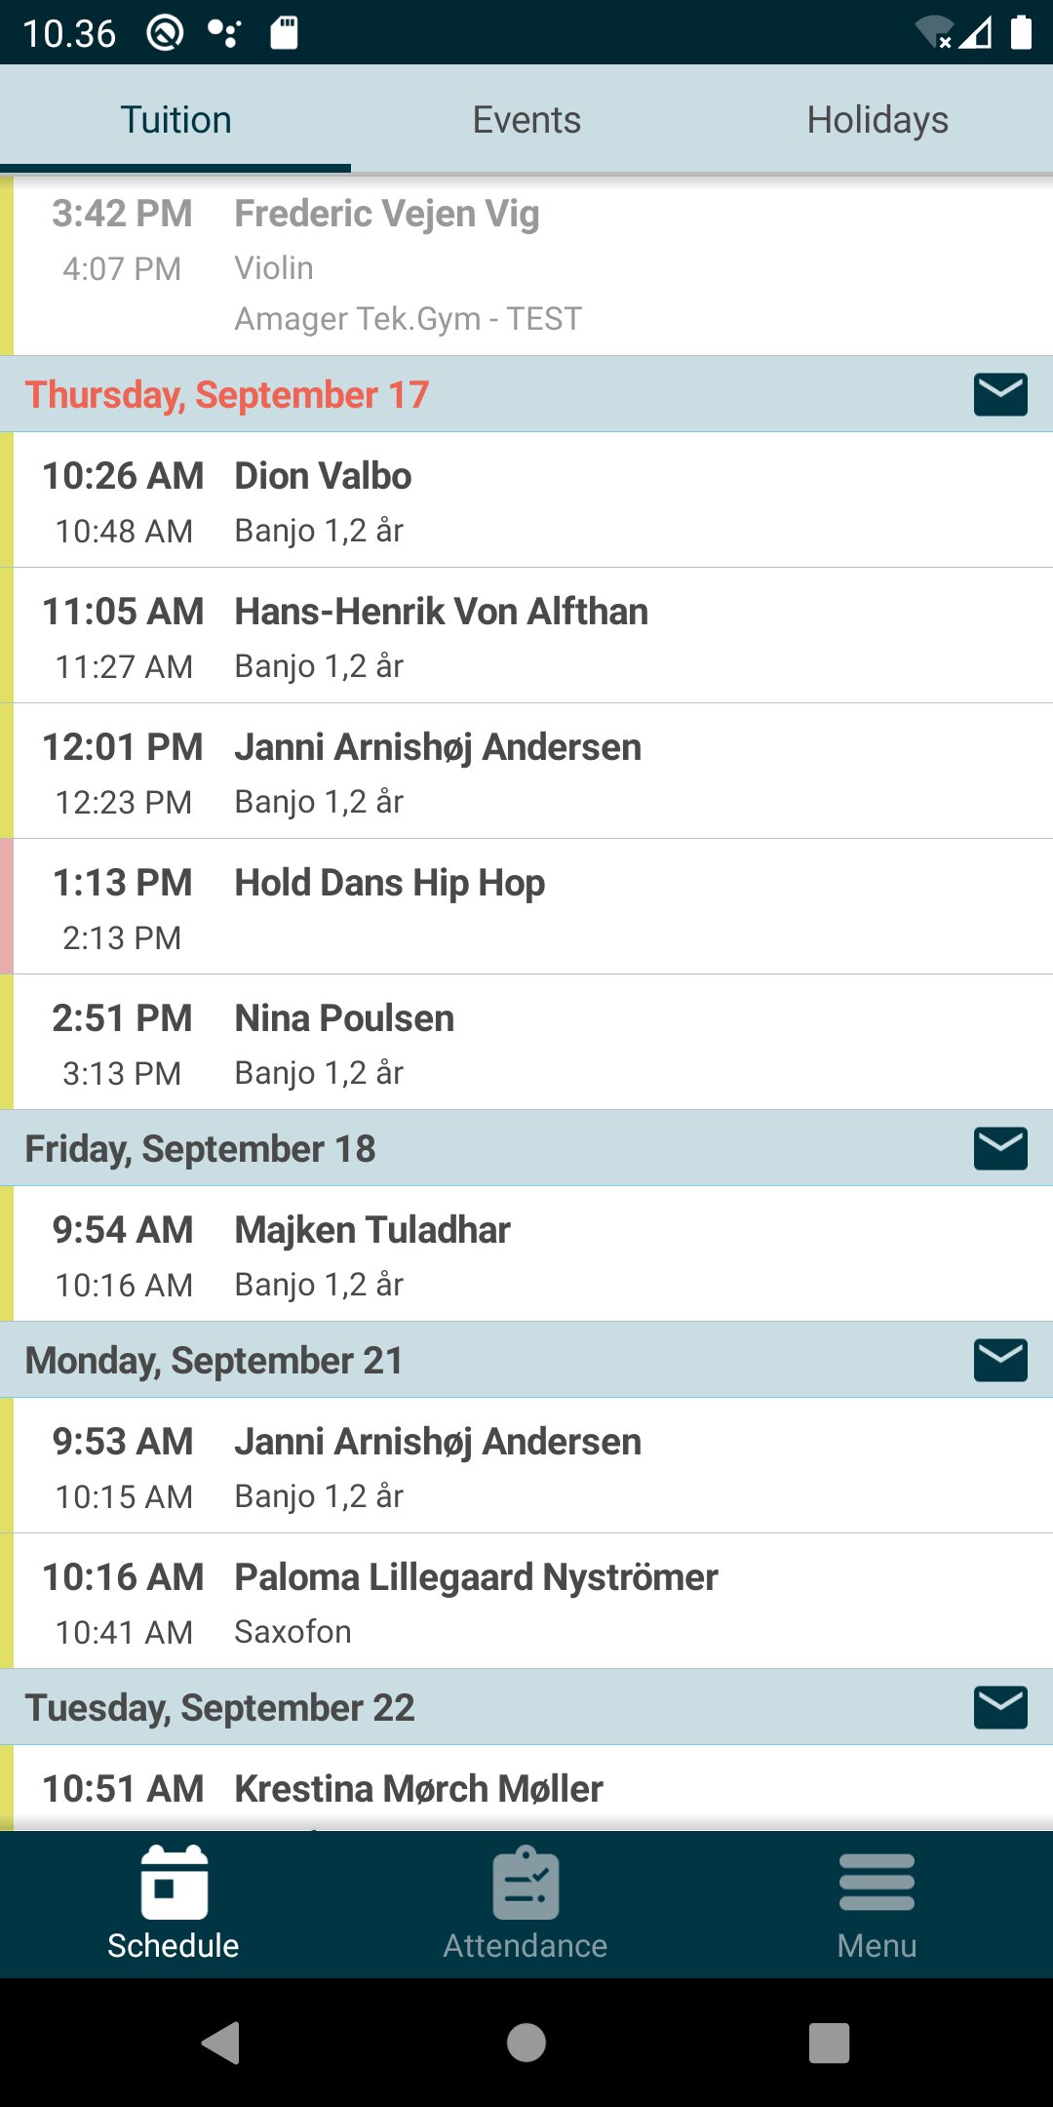Open Dion Valbo's 10:26 AM lesson
Image resolution: width=1053 pixels, height=2107 pixels.
coord(526,501)
